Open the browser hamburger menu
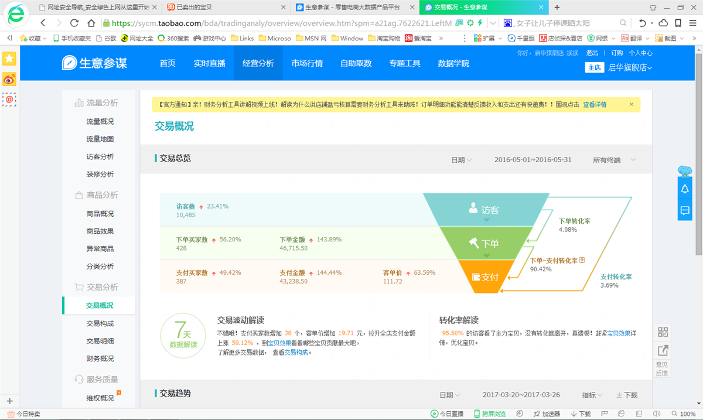Viewport: 703px width, 420px height. 693,23
